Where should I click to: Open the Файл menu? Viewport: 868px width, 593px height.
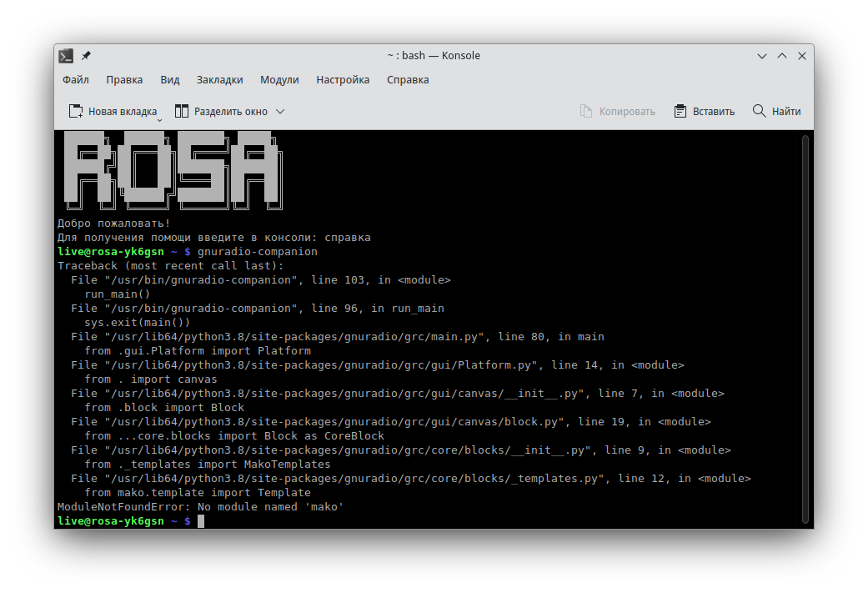click(75, 80)
